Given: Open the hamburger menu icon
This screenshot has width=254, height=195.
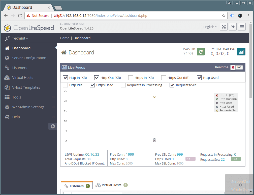Looking at the screenshot, I should click(242, 27).
